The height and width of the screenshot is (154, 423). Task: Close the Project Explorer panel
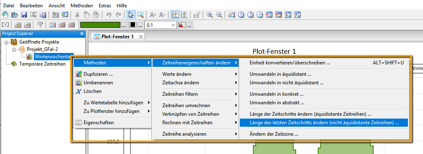(82, 34)
